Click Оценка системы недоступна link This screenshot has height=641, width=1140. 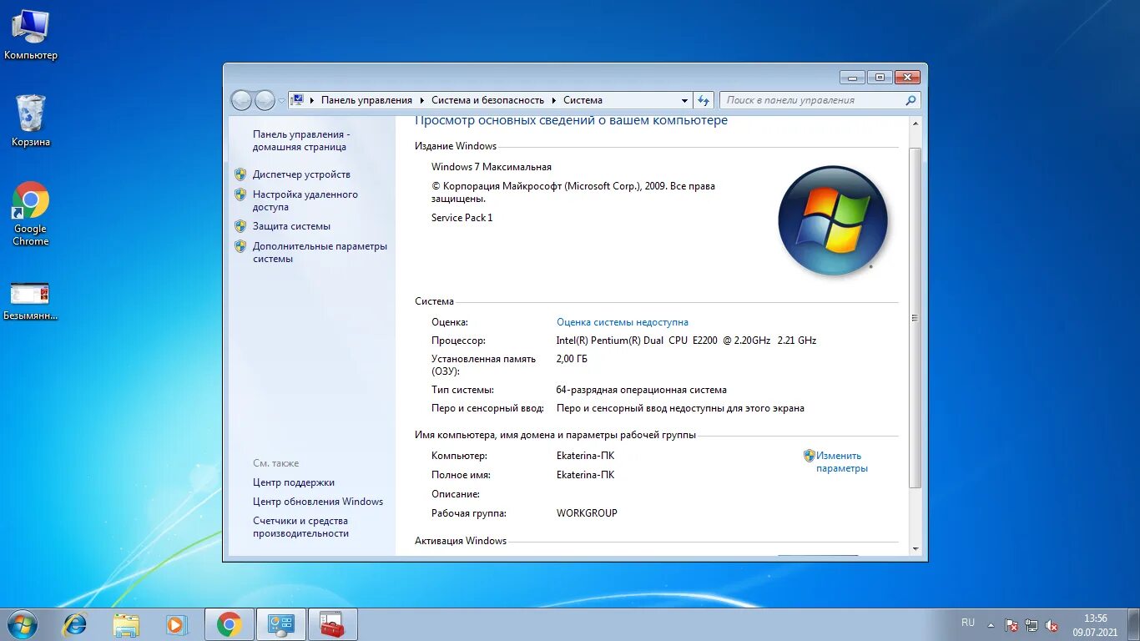[623, 322]
